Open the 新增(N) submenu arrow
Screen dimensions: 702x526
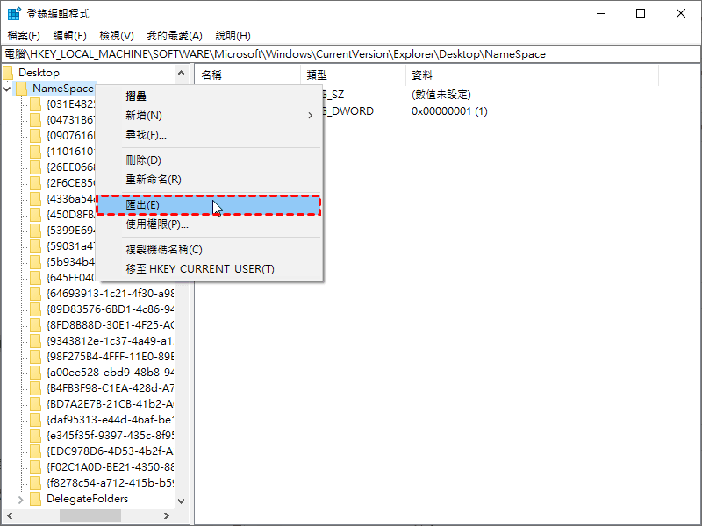pos(311,116)
